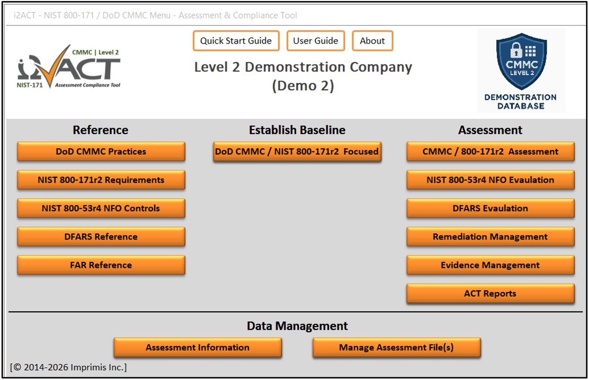Click the Data Management heading
The width and height of the screenshot is (589, 380).
pyautogui.click(x=297, y=326)
